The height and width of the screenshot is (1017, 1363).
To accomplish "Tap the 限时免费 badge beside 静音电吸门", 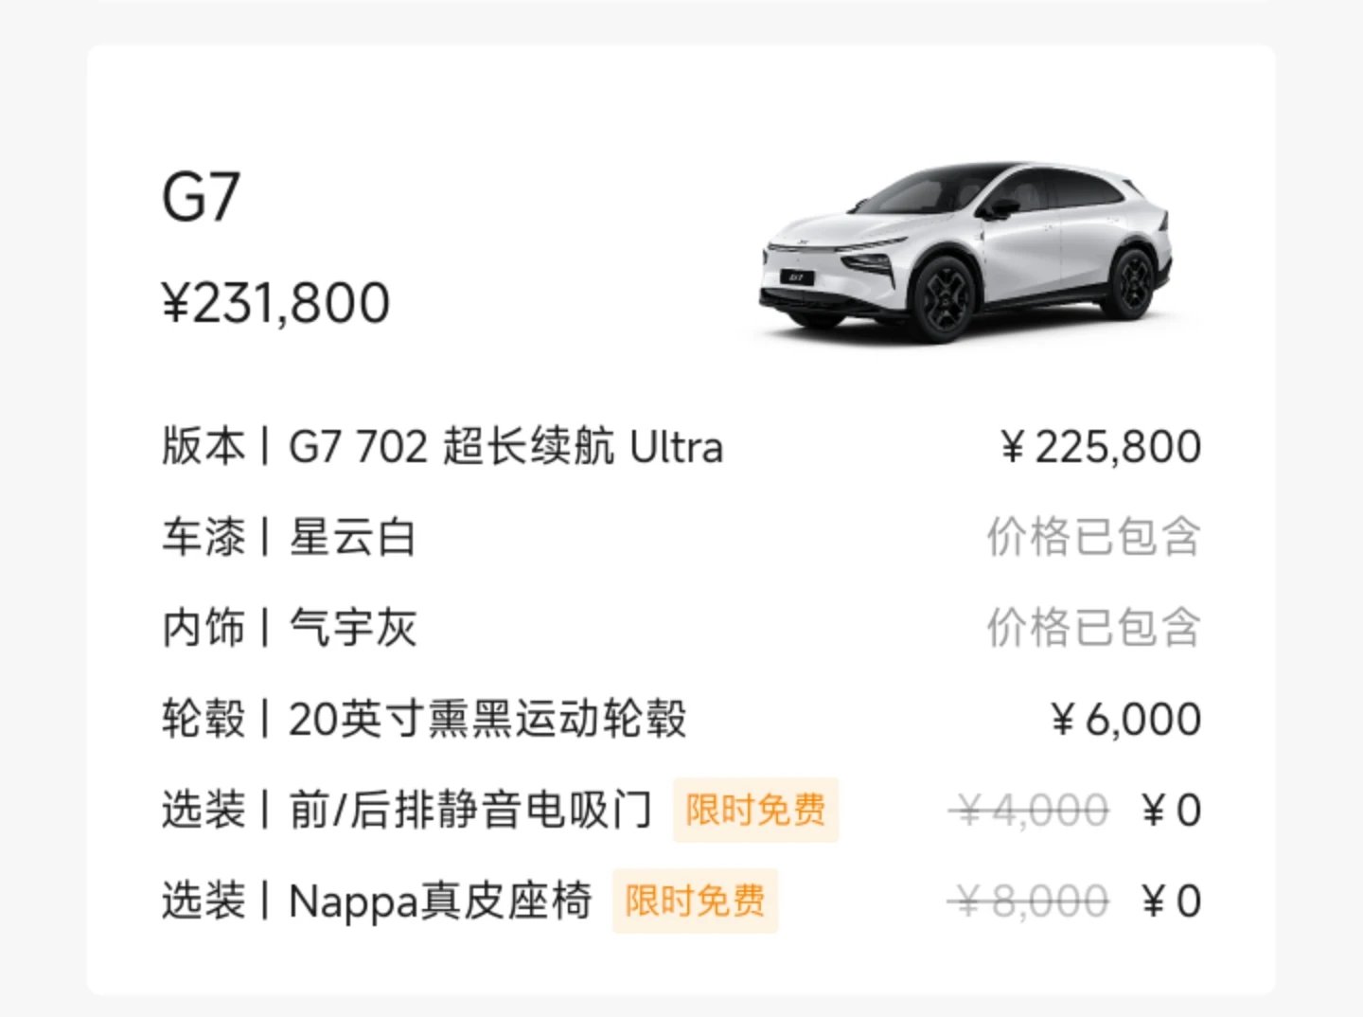I will click(x=755, y=810).
